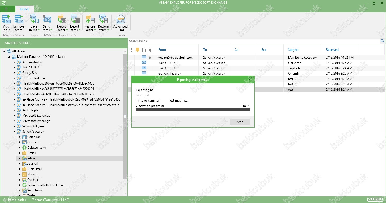Click the Notes folder icon

[x=24, y=174]
